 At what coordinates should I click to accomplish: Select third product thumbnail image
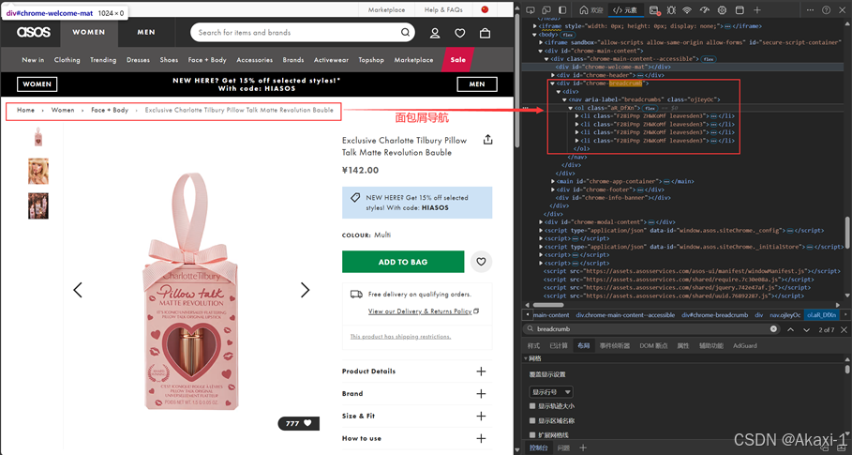pos(38,205)
